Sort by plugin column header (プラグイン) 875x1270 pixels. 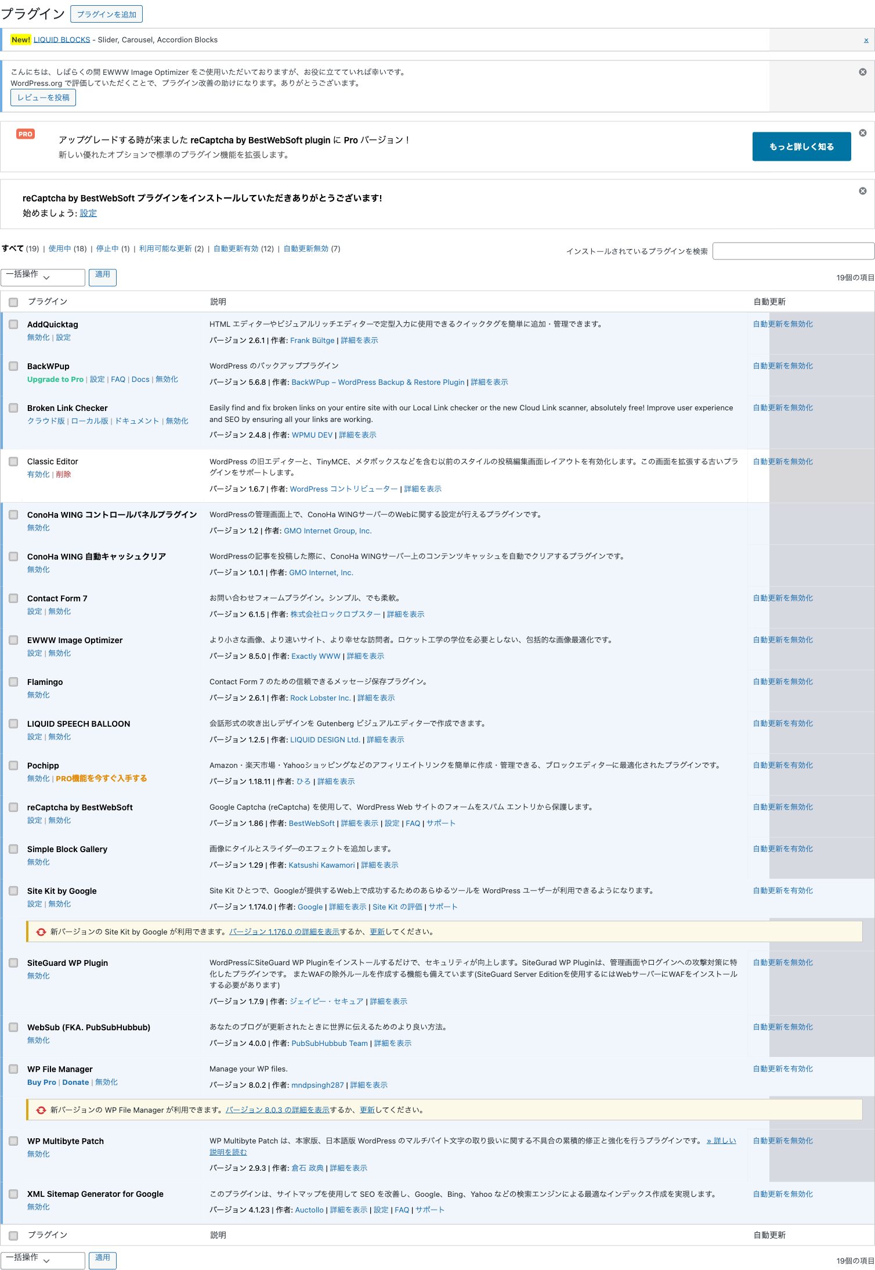[48, 302]
